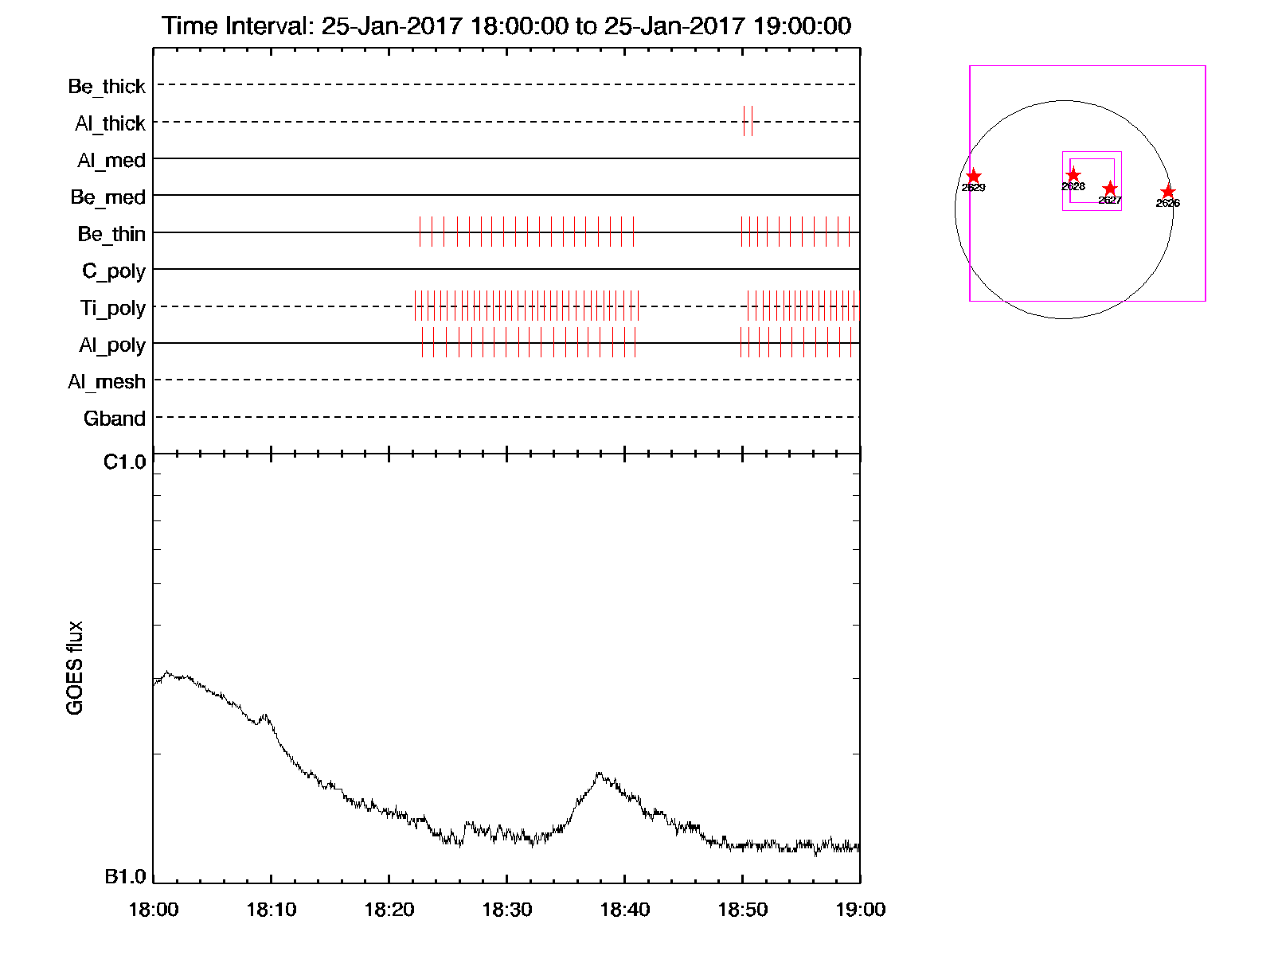Click the C_poly filter label
The width and height of the screenshot is (1274, 955).
(114, 271)
